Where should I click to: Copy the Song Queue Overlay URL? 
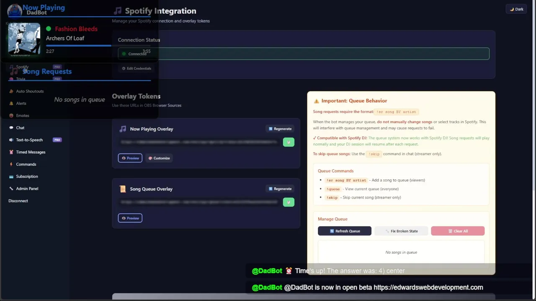(289, 202)
